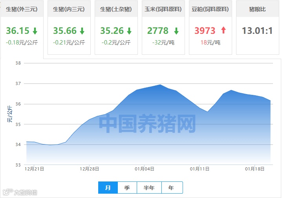Click the down arrow beside 2778
Viewport: 282px width, 198px height.
[x=176, y=31]
